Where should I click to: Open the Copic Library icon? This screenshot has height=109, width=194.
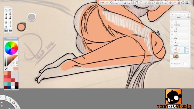pyautogui.click(x=187, y=3)
